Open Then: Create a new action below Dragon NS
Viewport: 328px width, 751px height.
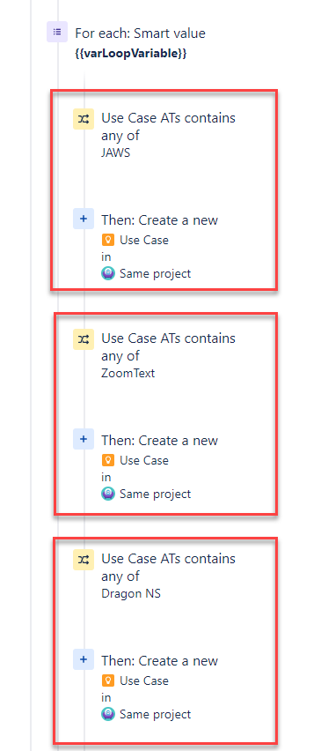click(x=159, y=661)
